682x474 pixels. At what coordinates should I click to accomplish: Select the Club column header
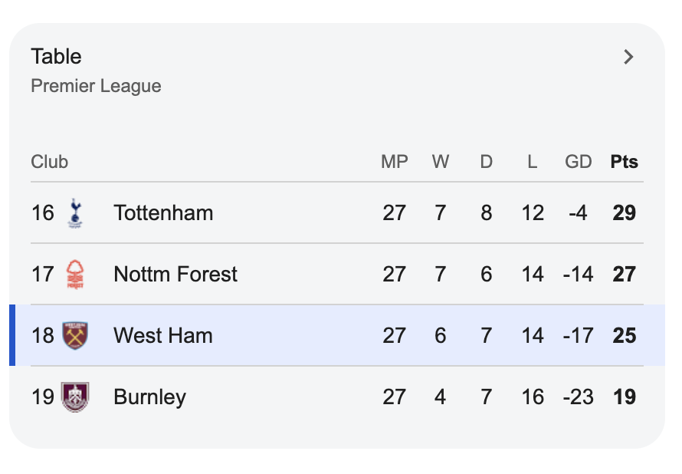point(48,162)
